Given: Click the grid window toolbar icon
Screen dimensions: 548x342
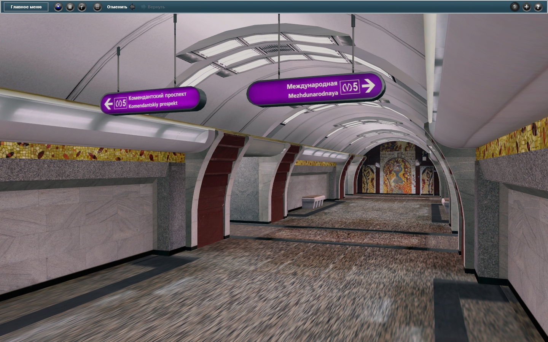Looking at the screenshot, I should [97, 7].
